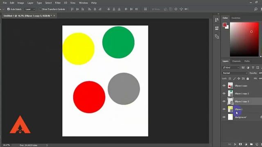The image size is (262, 147).
Task: Open the Edit menu
Action: pos(12,3)
